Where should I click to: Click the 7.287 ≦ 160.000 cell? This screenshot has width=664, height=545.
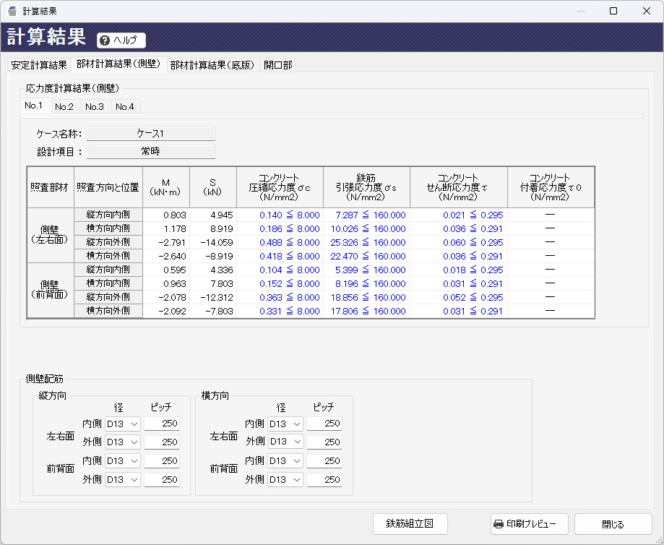367,215
